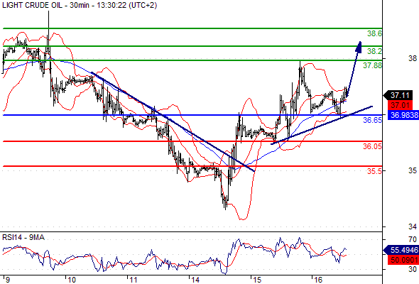419x284 pixels.
Task: Click the 70 RSI axis level label
Action: (413, 239)
